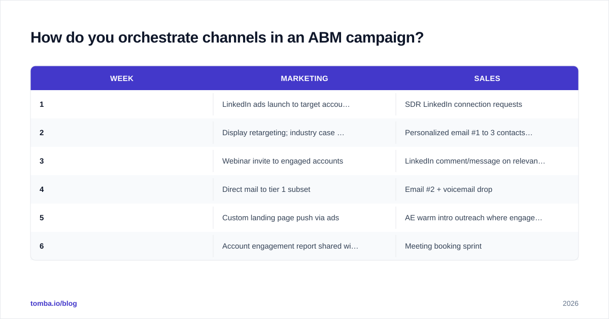
Task: Click the week 5 cell
Action: click(122, 218)
